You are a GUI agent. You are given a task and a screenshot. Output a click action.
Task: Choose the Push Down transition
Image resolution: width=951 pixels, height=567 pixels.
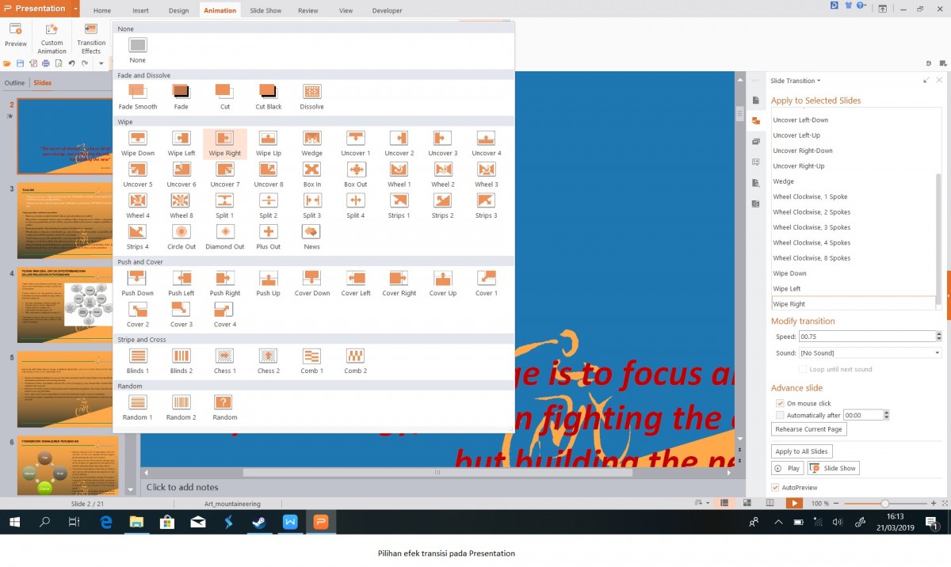pos(137,279)
